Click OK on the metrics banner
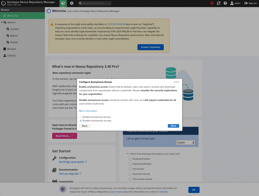This screenshot has width=259, height=196. click(x=194, y=190)
